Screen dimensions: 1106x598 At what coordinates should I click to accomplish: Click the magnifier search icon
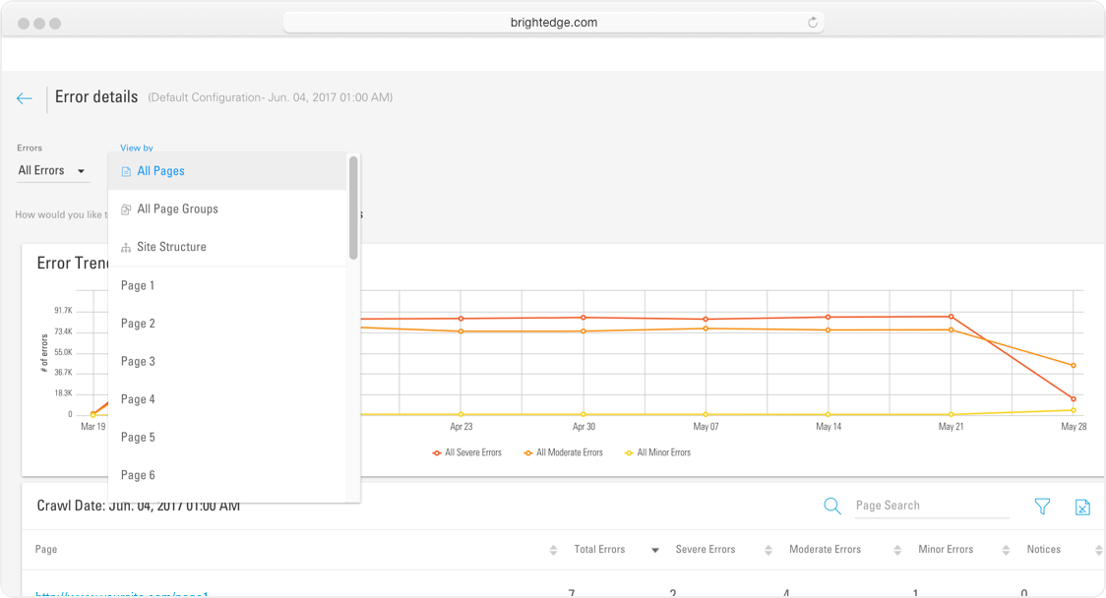pos(832,506)
